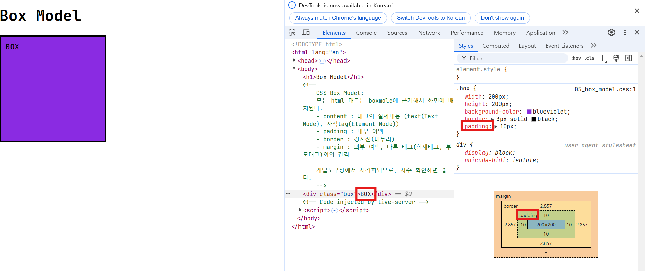Close the DevTools panel
645x271 pixels.
[637, 32]
